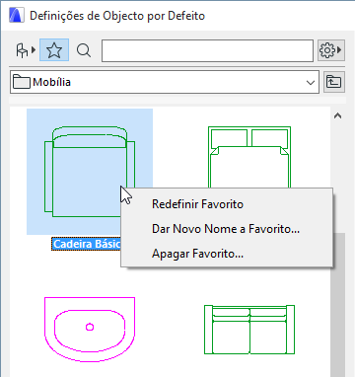Select the double bed favorite thumbnail
Screen dimensions: 355x377
[x=249, y=157]
